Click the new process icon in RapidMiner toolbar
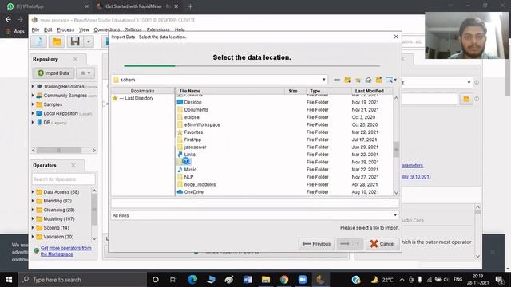 coord(38,41)
